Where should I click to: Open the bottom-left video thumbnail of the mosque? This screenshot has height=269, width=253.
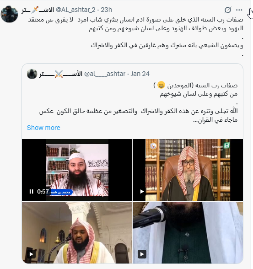(x=77, y=232)
